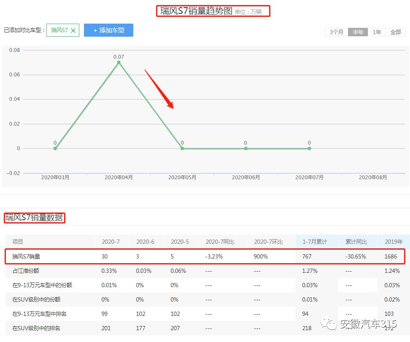
Task: Click the 2020年06月 data point
Action: click(245, 148)
